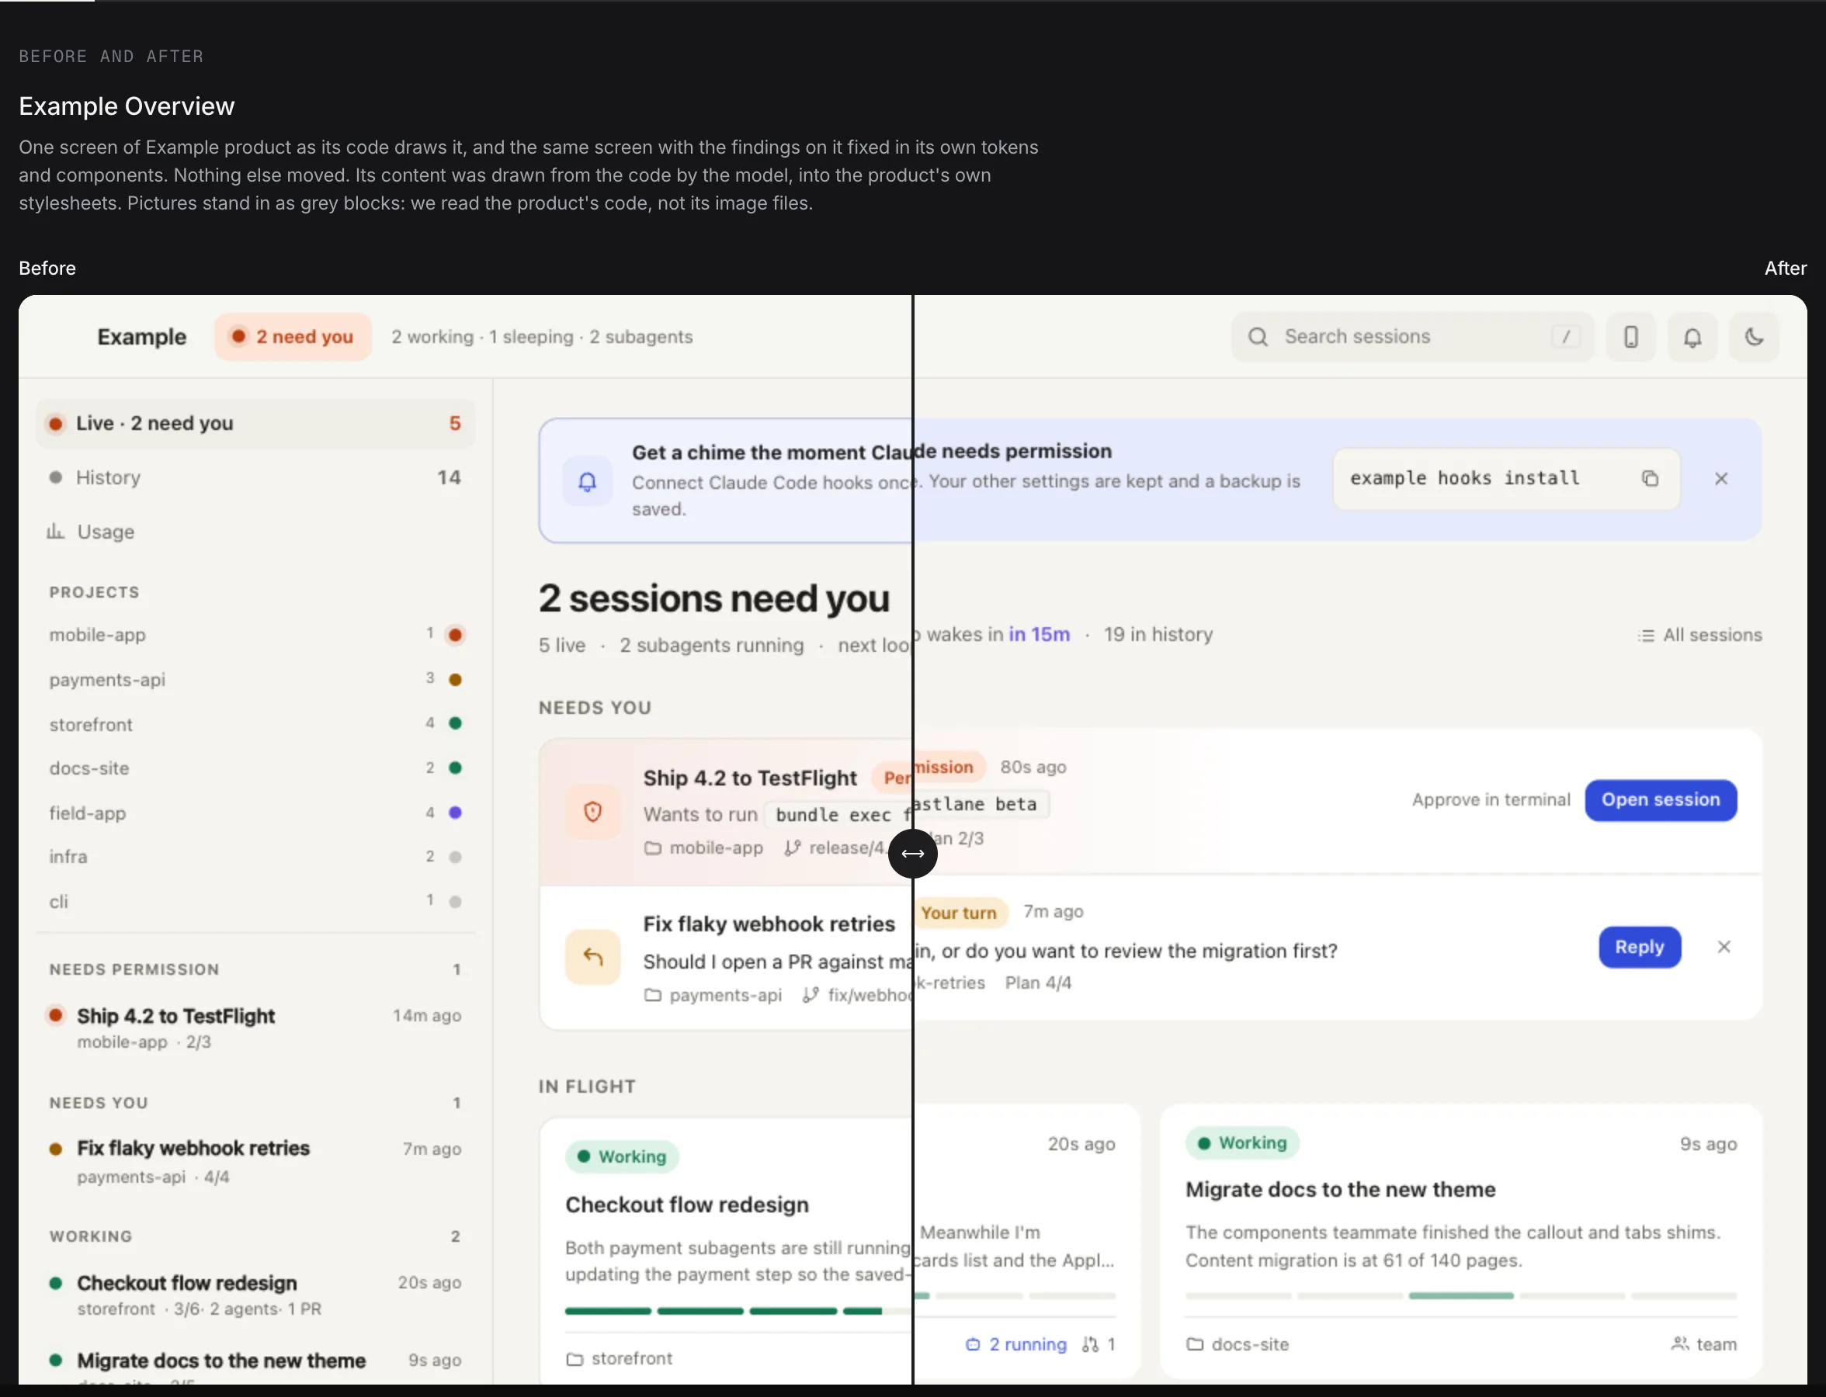
Task: Focus the Search sessions field
Action: point(1412,337)
